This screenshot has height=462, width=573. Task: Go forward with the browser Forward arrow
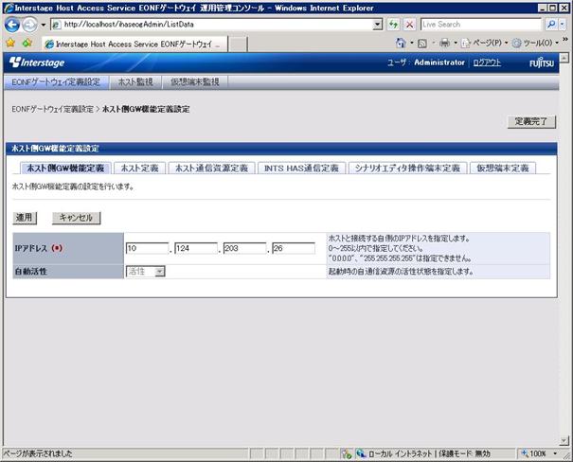coord(30,25)
